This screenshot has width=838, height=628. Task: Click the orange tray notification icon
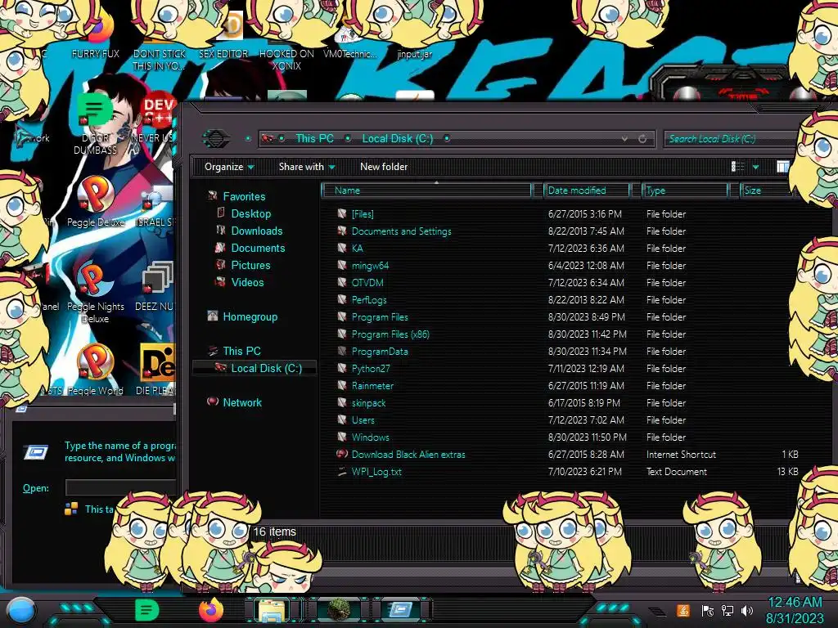[683, 610]
